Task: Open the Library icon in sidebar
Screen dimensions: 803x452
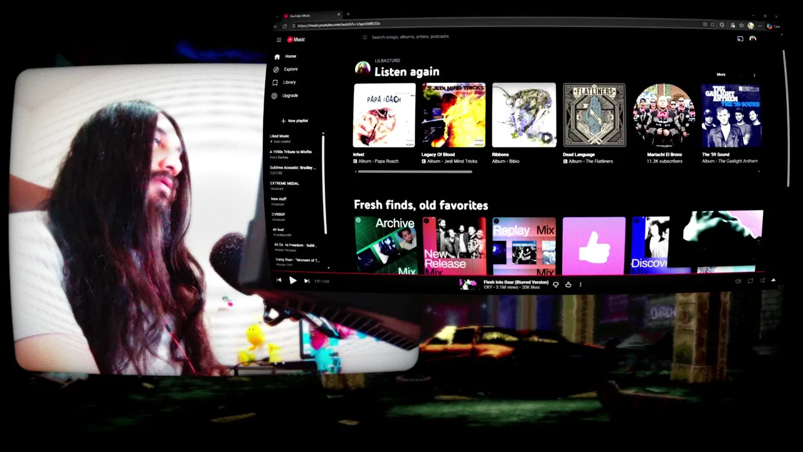Action: coord(275,82)
